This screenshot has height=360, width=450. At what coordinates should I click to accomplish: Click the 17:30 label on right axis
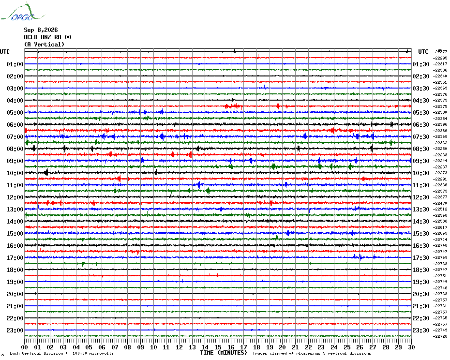[x=421, y=258]
